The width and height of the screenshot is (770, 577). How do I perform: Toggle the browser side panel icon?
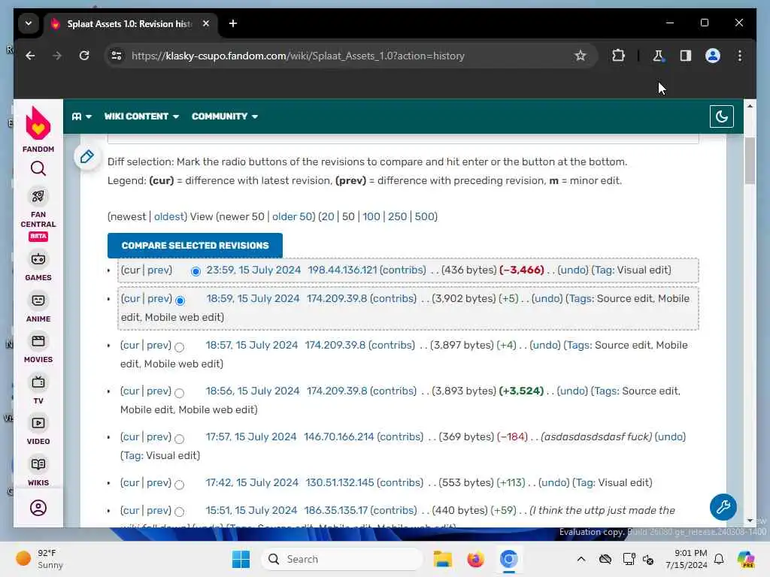click(686, 56)
